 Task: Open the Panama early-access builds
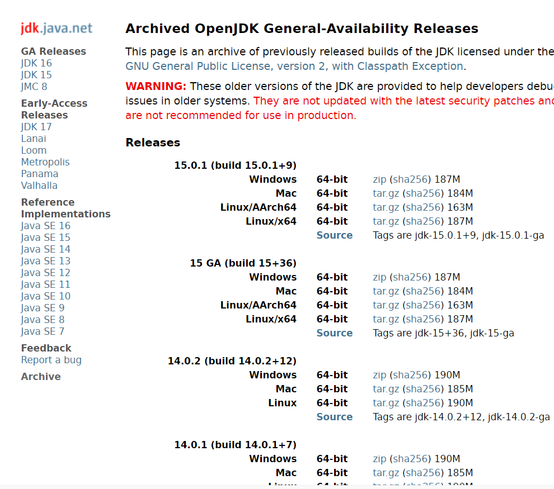click(39, 173)
